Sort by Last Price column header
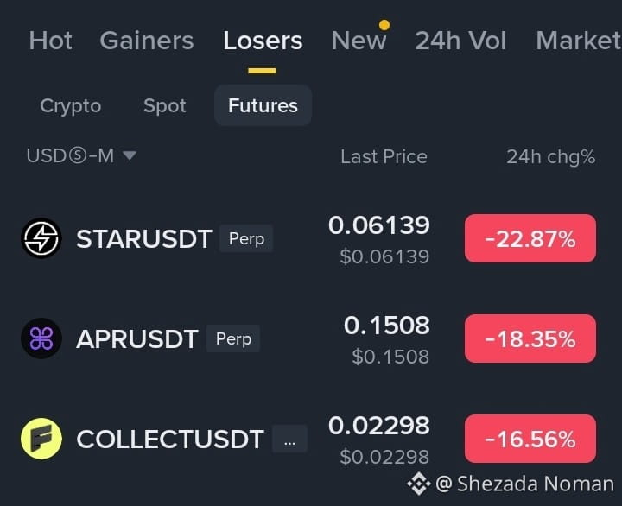 pyautogui.click(x=384, y=156)
